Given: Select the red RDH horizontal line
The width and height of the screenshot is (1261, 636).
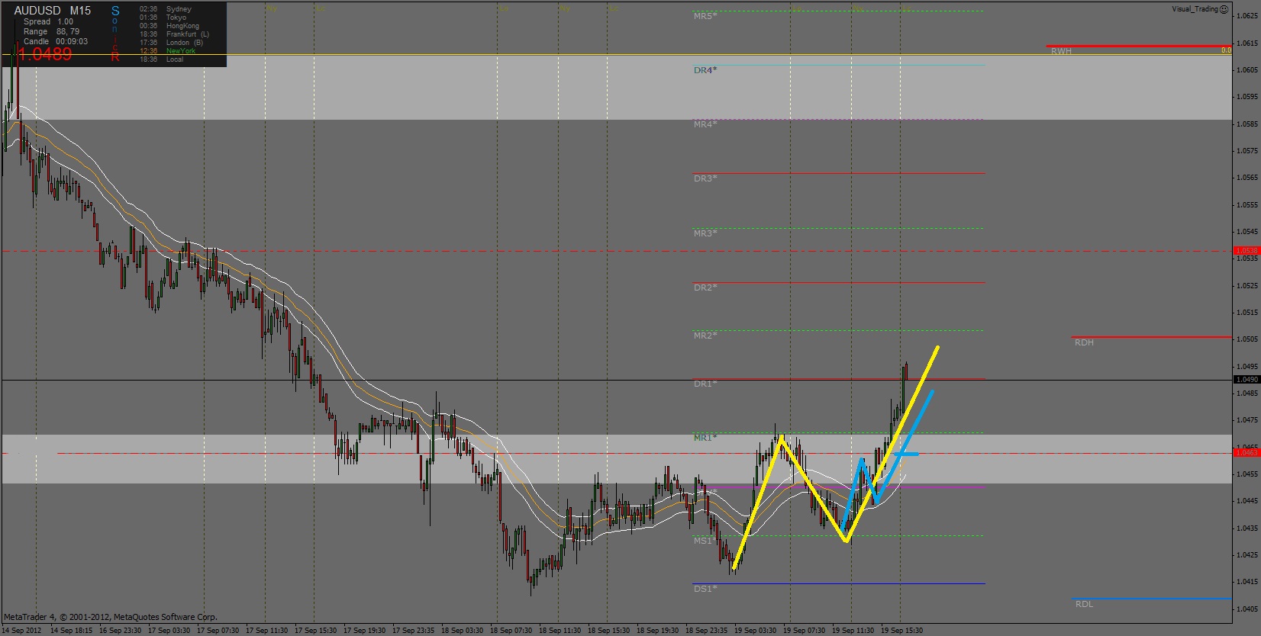Looking at the screenshot, I should (1152, 337).
